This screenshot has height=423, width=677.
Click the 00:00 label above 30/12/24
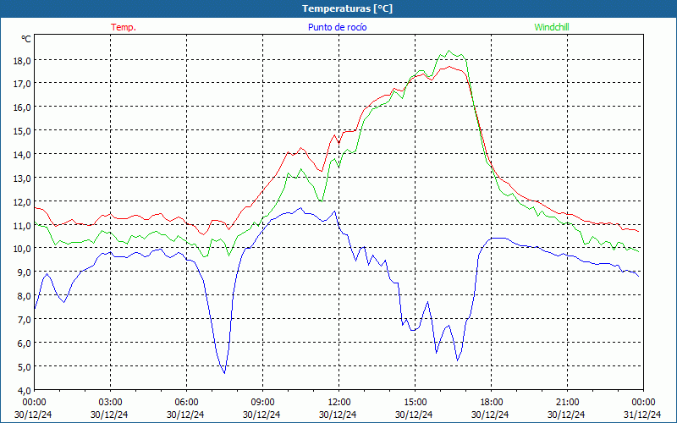[x=34, y=403]
